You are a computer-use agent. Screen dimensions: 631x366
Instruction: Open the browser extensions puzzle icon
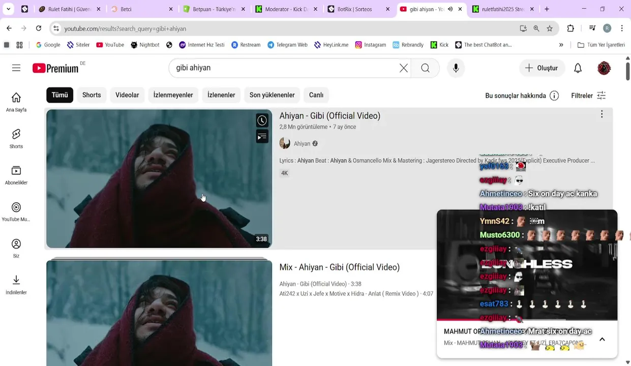570,28
